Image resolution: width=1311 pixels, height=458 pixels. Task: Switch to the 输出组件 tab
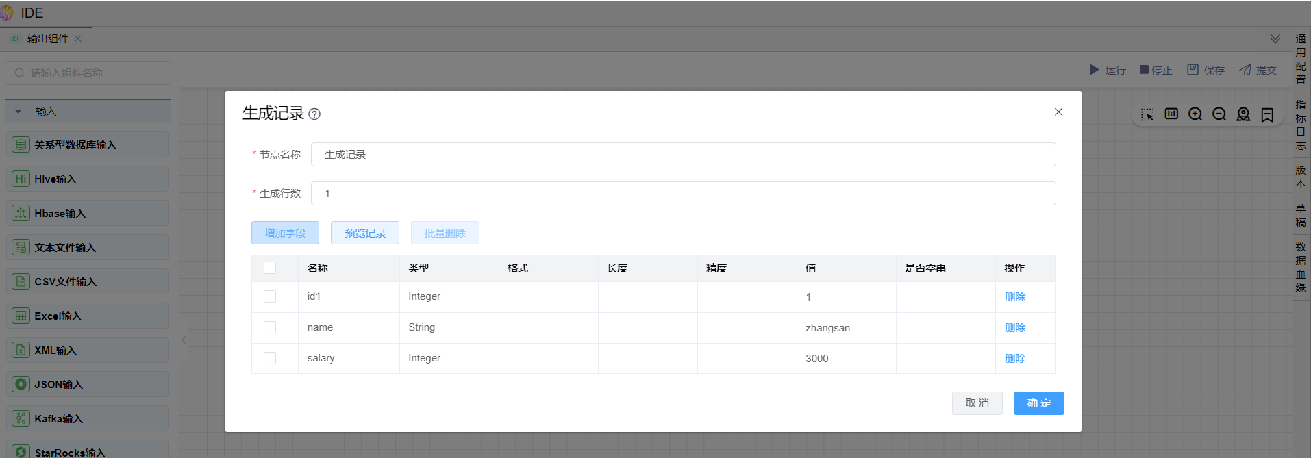pos(47,39)
